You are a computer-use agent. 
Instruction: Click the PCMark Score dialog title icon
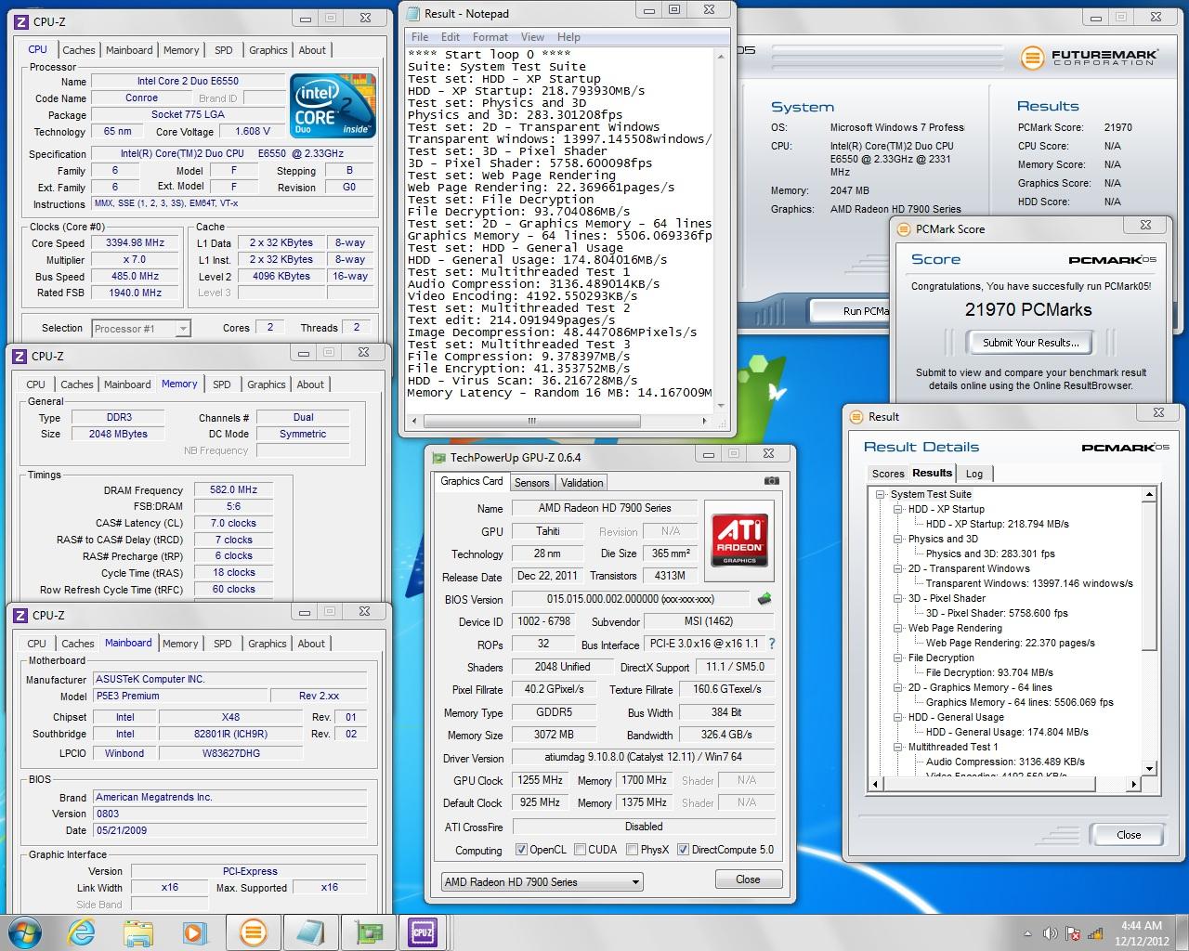click(905, 228)
